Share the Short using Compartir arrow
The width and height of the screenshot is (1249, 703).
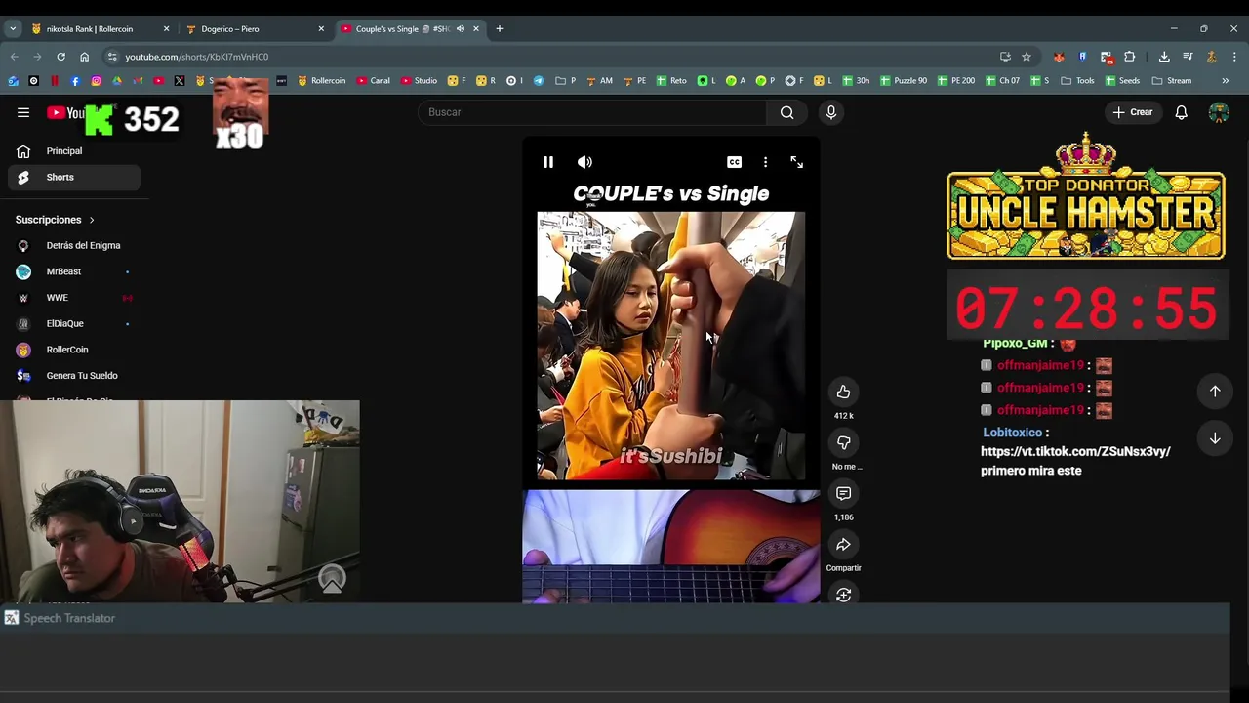point(843,545)
